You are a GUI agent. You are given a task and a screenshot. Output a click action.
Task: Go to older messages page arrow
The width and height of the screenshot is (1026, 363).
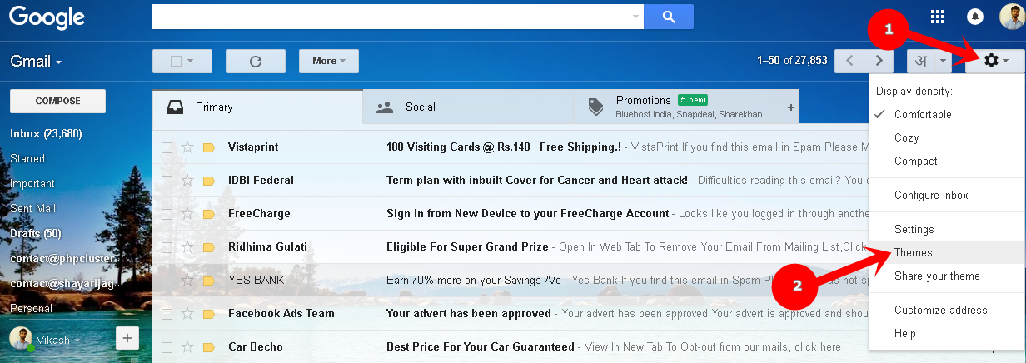(x=879, y=61)
